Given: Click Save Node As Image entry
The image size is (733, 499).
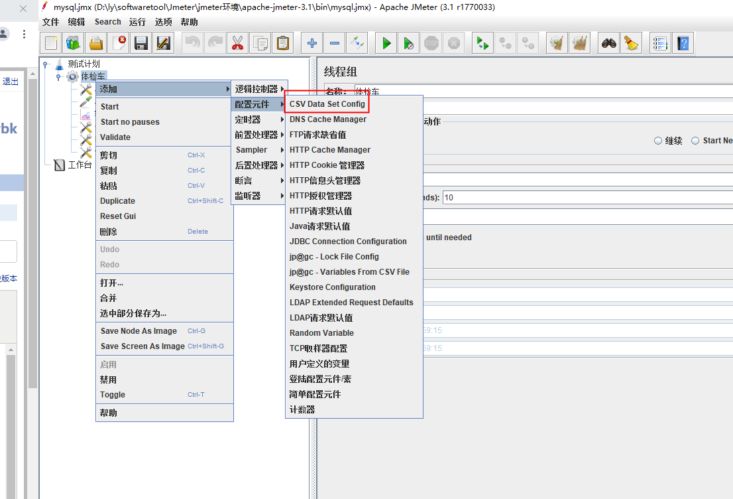Looking at the screenshot, I should click(164, 331).
